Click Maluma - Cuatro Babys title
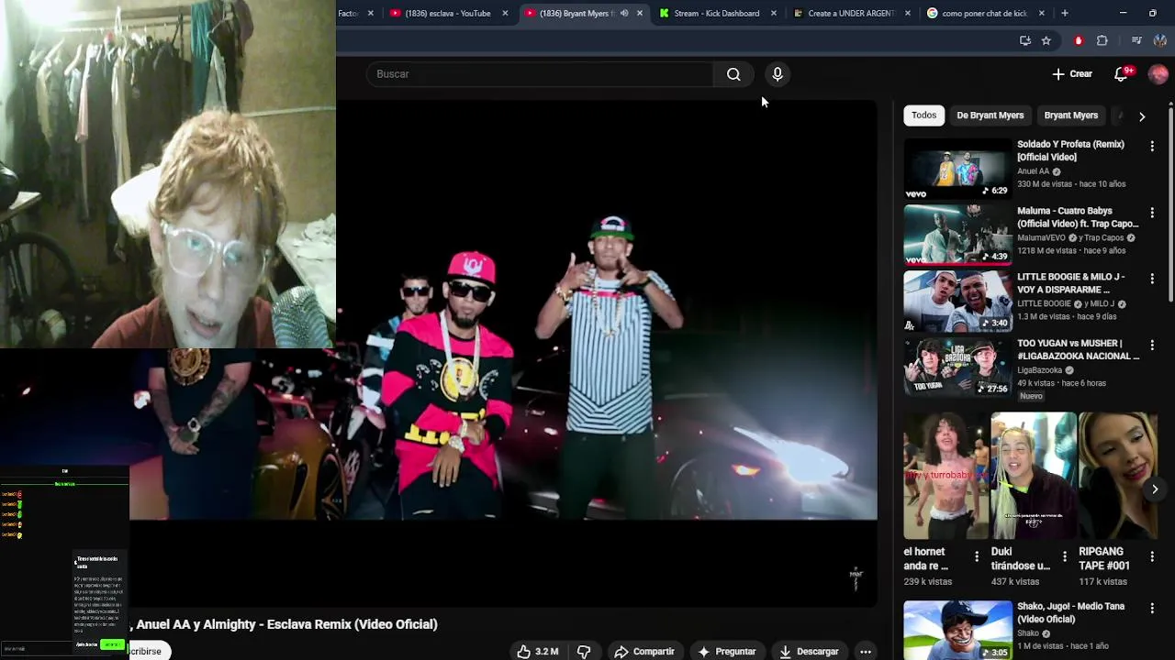Screen dimensions: 1175x660 click(x=1078, y=217)
